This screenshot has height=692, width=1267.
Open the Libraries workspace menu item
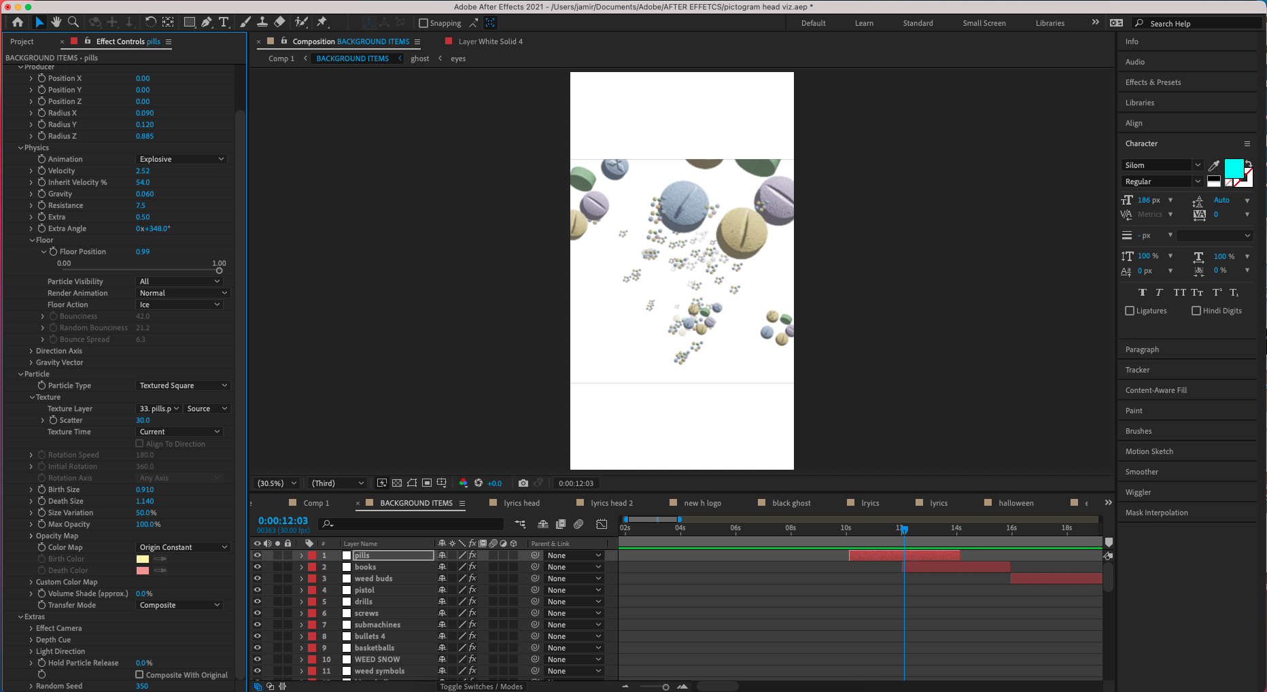click(x=1050, y=22)
